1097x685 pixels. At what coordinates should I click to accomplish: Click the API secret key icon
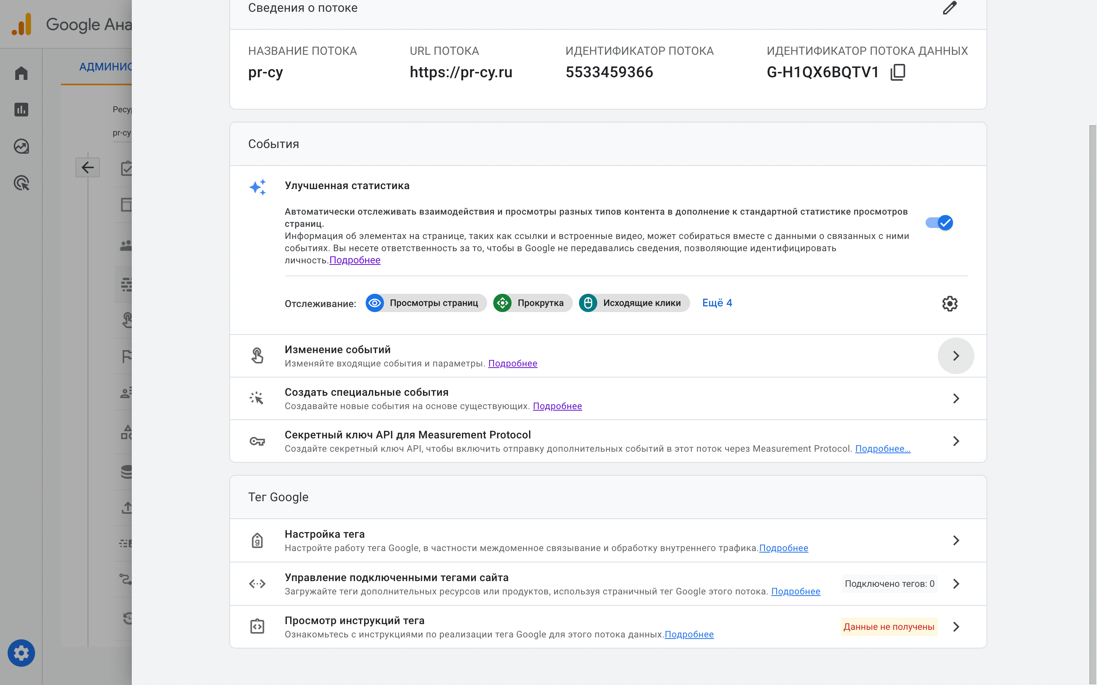tap(257, 441)
